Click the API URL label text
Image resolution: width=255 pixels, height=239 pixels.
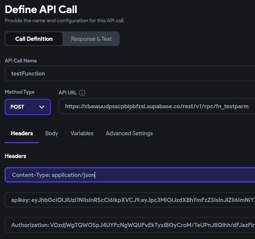click(68, 93)
